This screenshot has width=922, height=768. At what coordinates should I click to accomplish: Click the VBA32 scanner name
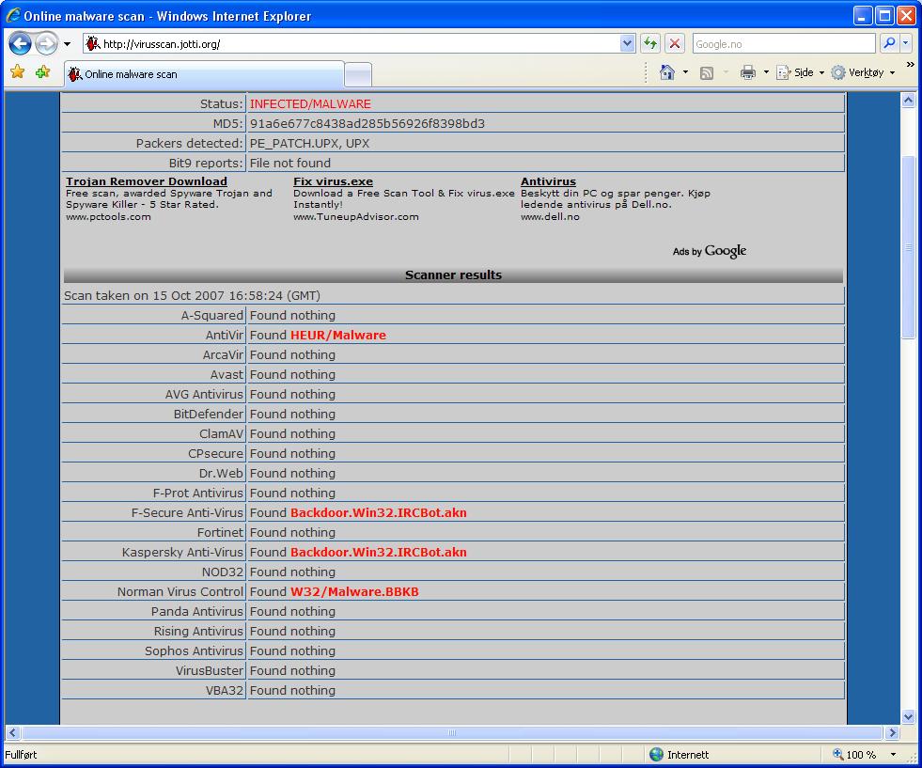pyautogui.click(x=224, y=690)
